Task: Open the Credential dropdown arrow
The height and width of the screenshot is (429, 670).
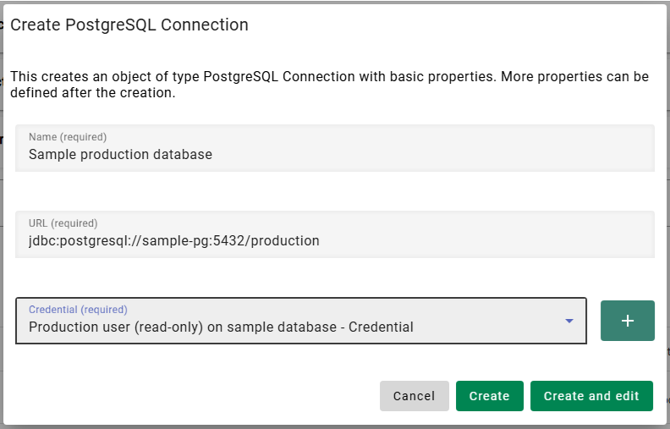Action: pyautogui.click(x=568, y=321)
